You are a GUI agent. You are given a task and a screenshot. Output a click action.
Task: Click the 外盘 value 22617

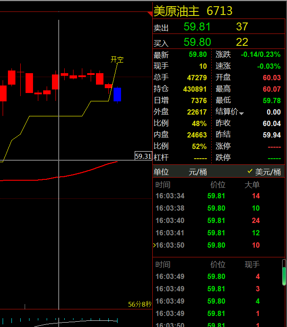pos(197,112)
